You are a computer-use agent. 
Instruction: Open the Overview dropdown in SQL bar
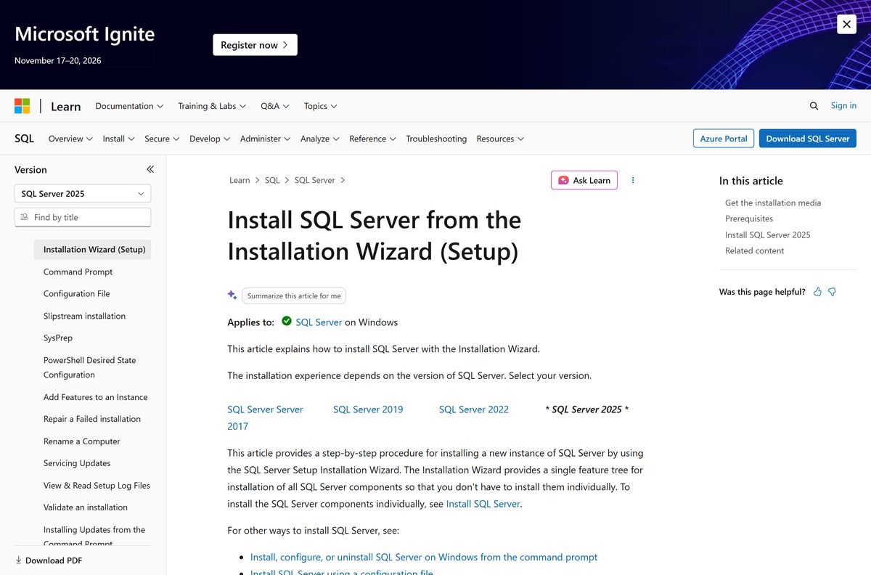70,139
